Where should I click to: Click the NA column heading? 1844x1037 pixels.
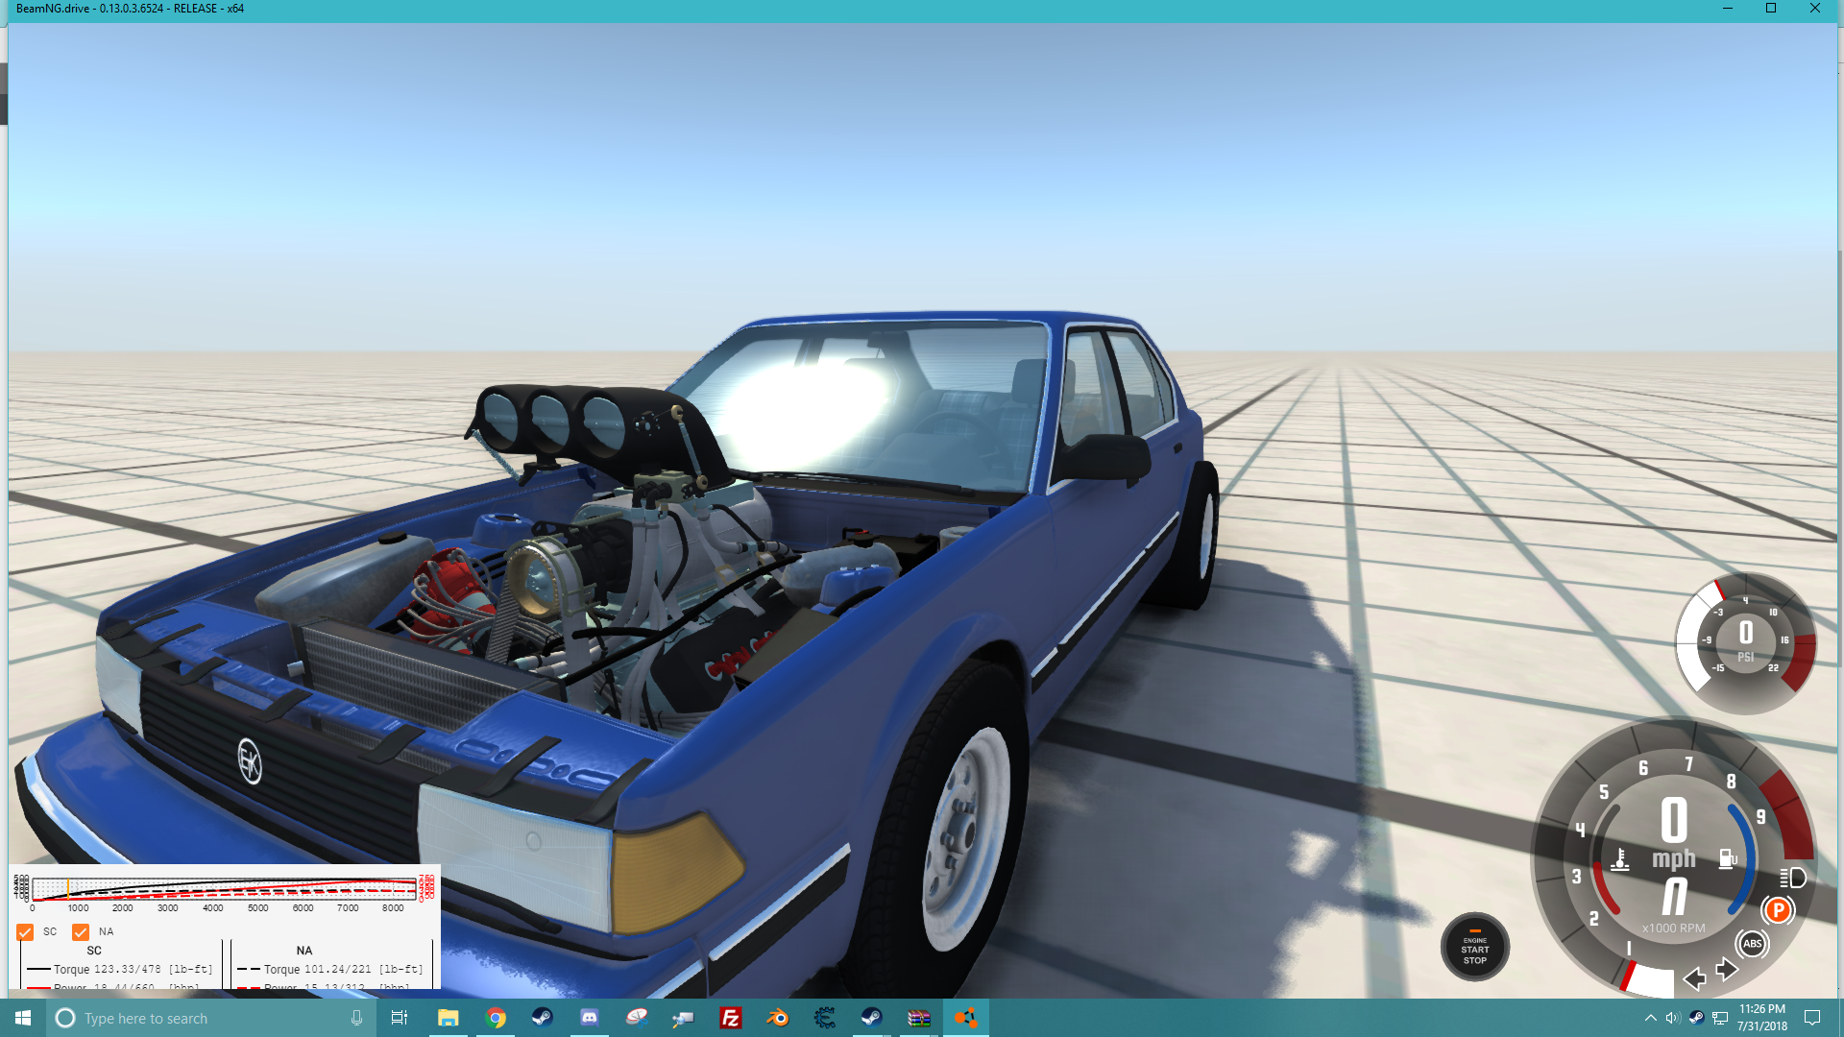304,951
